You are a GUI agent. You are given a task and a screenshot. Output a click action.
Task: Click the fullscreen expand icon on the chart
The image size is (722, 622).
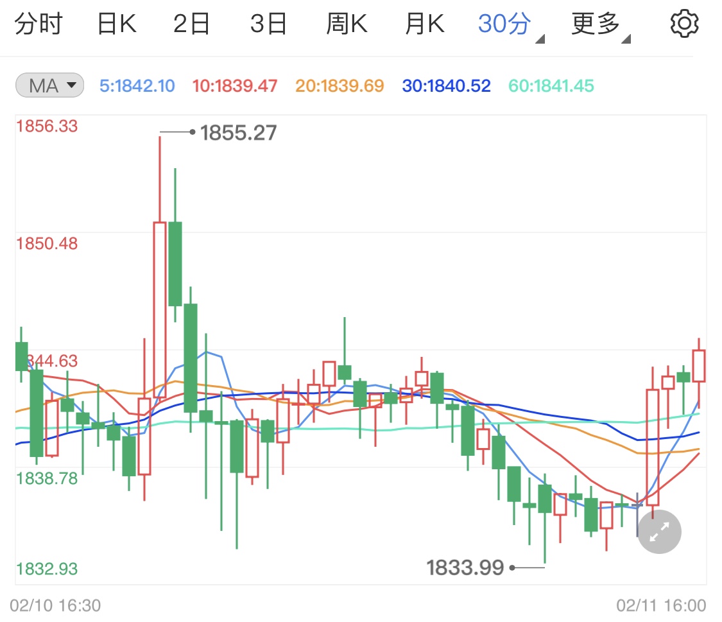pos(659,531)
